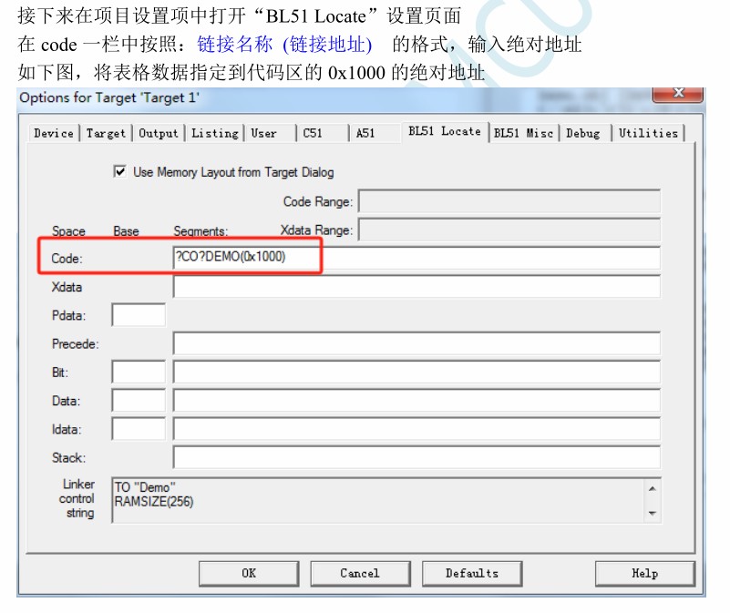Open the Device tab

pyautogui.click(x=54, y=133)
